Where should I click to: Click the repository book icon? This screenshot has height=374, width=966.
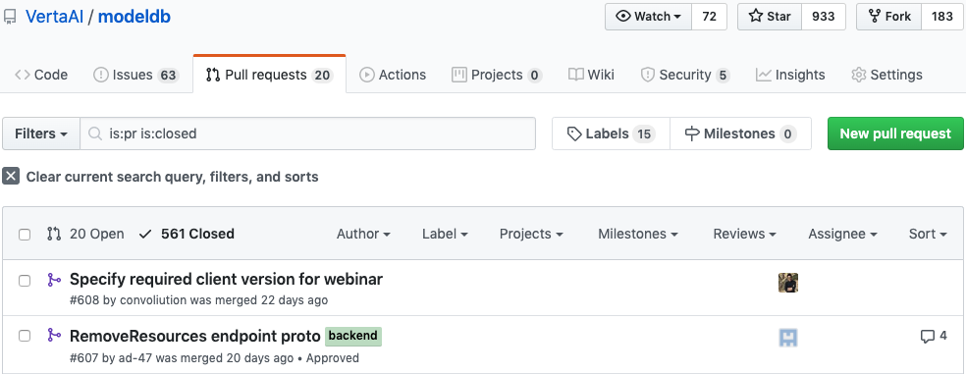[9, 17]
